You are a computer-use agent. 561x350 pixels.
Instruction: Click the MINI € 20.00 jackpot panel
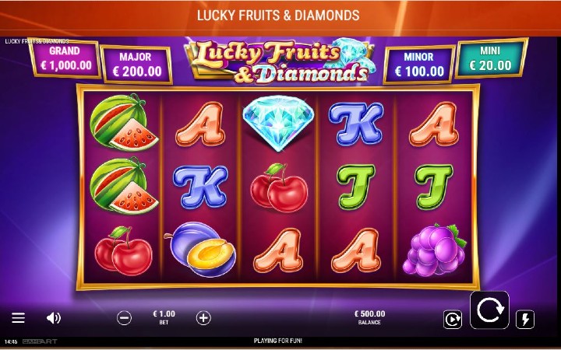490,58
